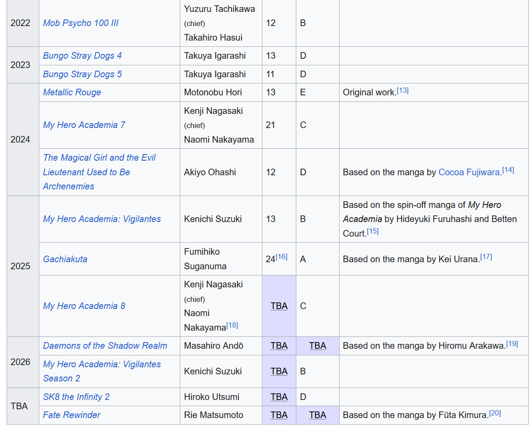Screen dimensions: 530x426
Task: Open the Bungo Stray Dogs 5 link
Action: (82, 74)
